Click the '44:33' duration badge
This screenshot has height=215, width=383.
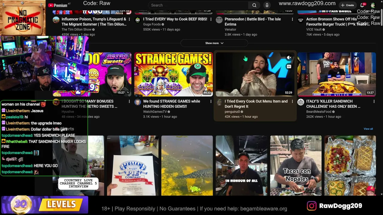pyautogui.click(x=207, y=93)
